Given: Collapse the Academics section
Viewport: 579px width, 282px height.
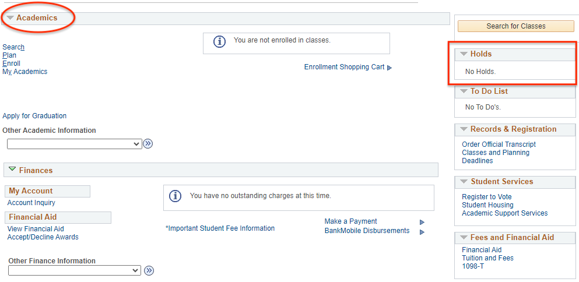Looking at the screenshot, I should (x=10, y=18).
